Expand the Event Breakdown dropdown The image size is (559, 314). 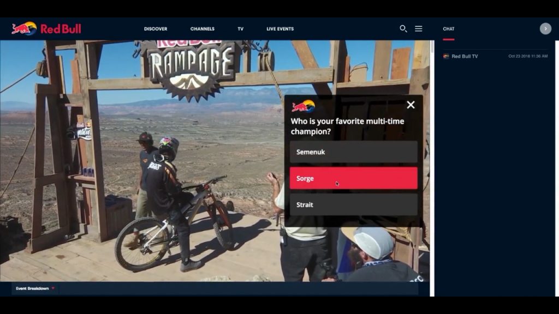(35, 288)
